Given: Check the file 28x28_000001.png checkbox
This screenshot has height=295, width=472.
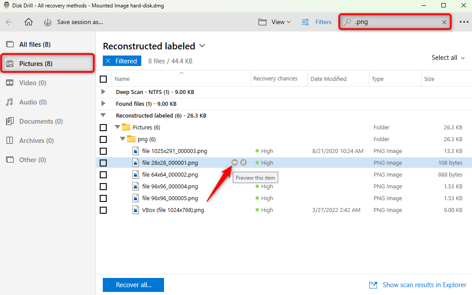Looking at the screenshot, I should click(103, 163).
